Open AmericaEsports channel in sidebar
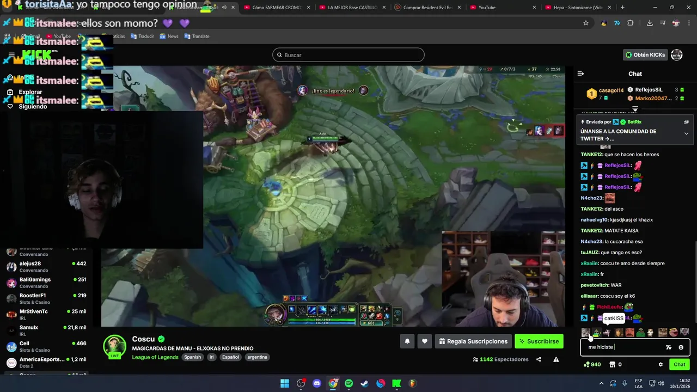The width and height of the screenshot is (697, 392). (x=46, y=362)
